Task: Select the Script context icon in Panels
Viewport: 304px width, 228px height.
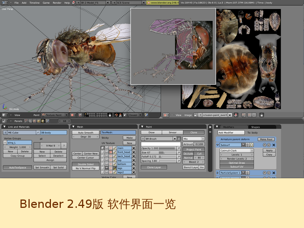Action: click(x=30, y=121)
